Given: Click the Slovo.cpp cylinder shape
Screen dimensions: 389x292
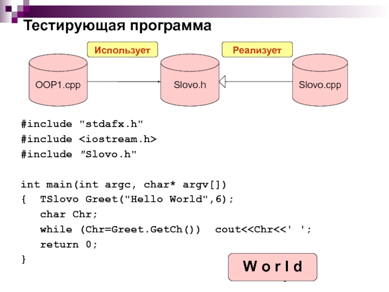Looking at the screenshot, I should pos(320,80).
